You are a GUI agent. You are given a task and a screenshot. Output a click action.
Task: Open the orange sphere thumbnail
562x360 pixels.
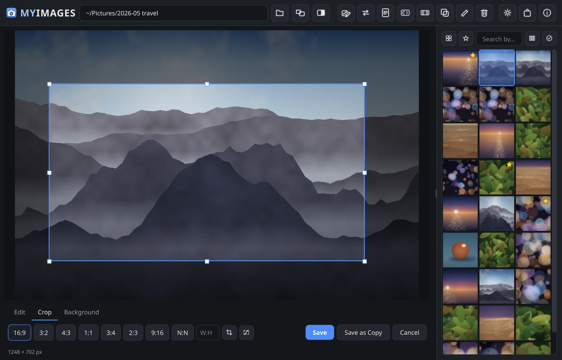click(460, 250)
